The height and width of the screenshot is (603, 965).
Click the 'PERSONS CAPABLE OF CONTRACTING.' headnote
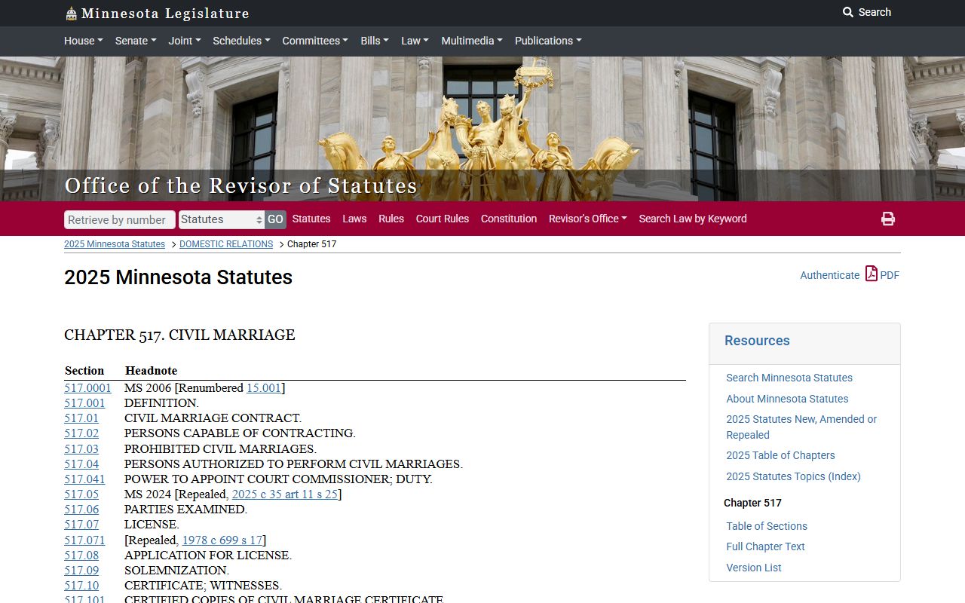click(x=240, y=433)
